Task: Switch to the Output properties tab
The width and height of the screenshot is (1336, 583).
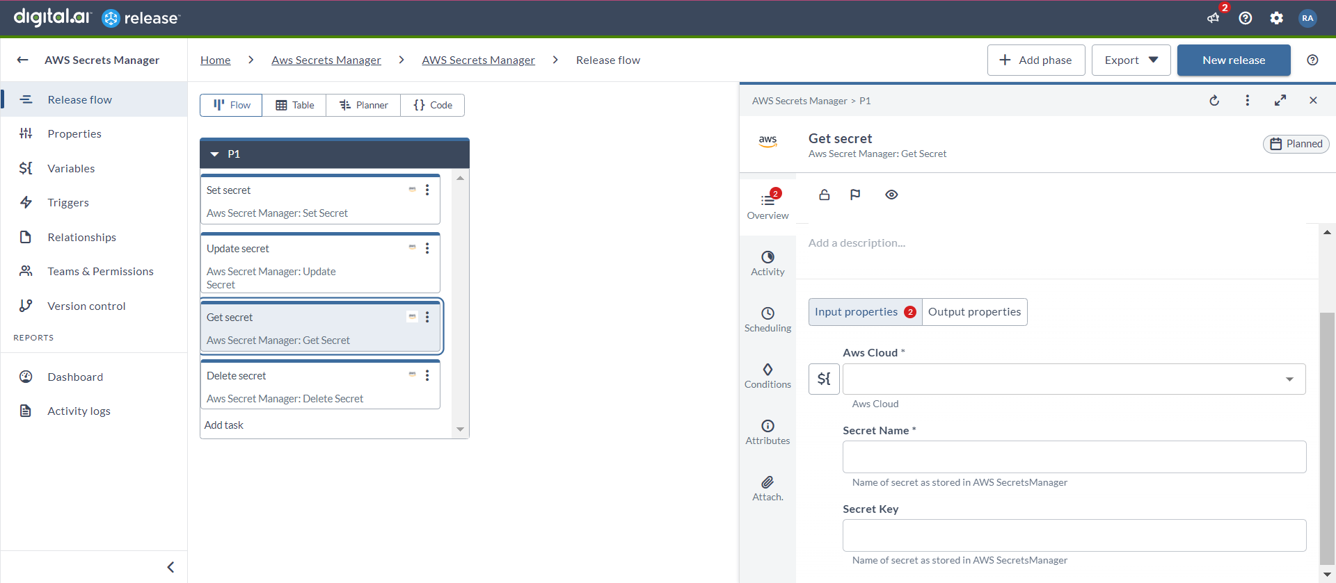Action: [974, 312]
